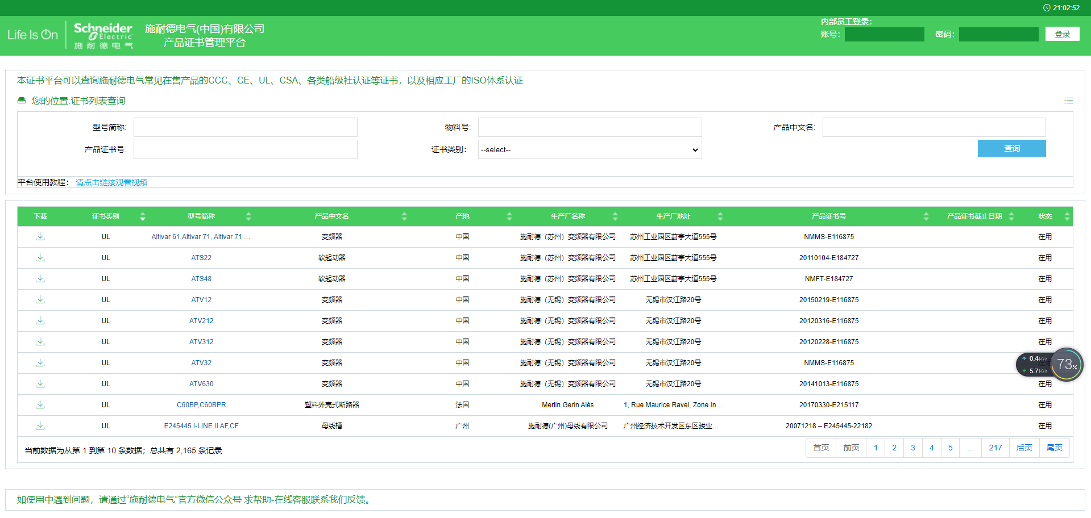Sort table by 证书类别 column
This screenshot has width=1091, height=518.
142,216
